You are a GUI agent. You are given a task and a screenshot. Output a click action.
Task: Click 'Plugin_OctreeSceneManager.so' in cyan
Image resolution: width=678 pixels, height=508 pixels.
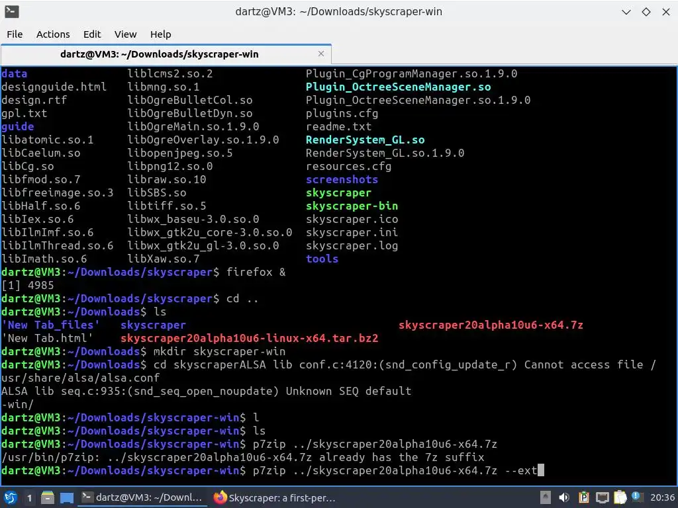pyautogui.click(x=398, y=87)
